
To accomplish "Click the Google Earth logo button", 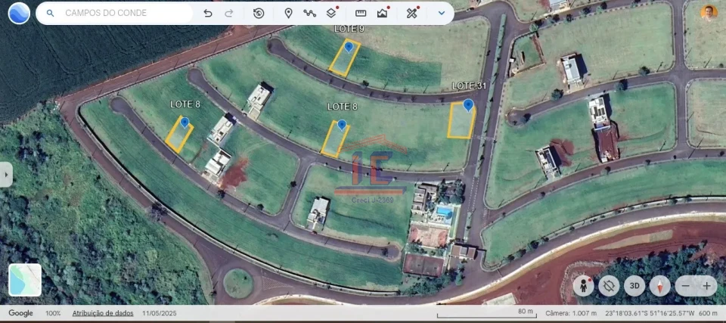I will (x=19, y=13).
